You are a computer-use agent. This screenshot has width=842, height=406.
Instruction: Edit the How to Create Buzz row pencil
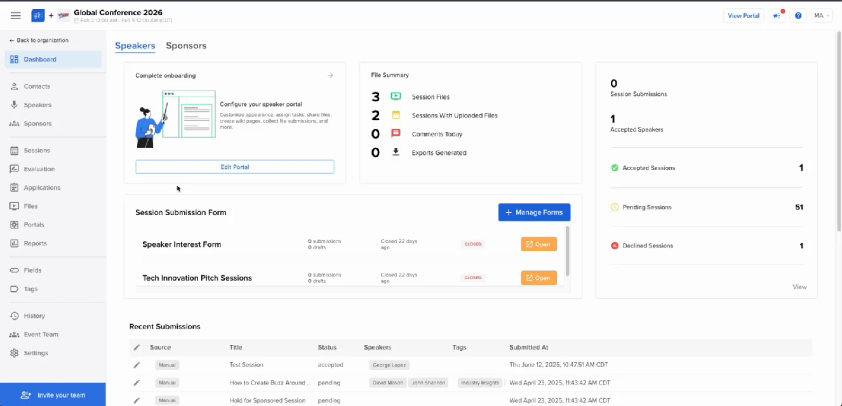[x=137, y=383]
